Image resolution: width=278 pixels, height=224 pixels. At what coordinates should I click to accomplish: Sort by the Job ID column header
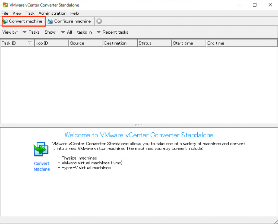[51, 43]
